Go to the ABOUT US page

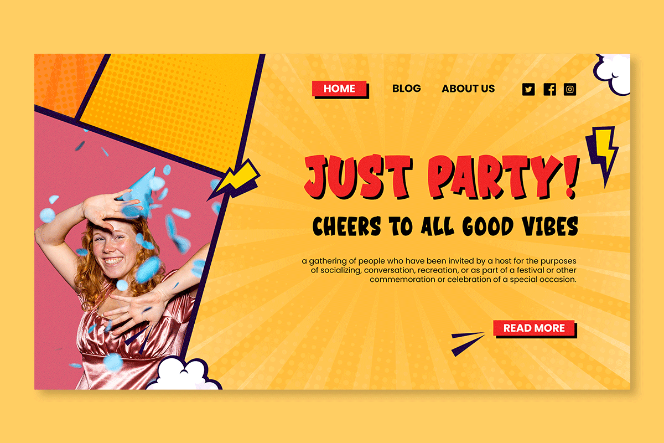point(468,89)
